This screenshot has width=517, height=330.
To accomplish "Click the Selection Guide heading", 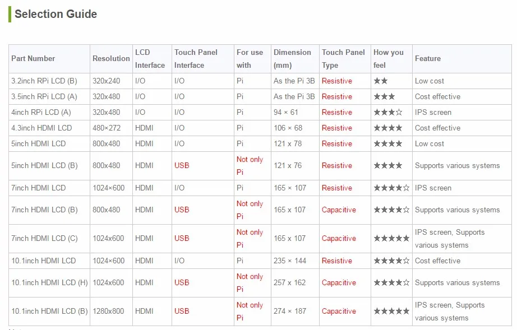I will tap(56, 14).
